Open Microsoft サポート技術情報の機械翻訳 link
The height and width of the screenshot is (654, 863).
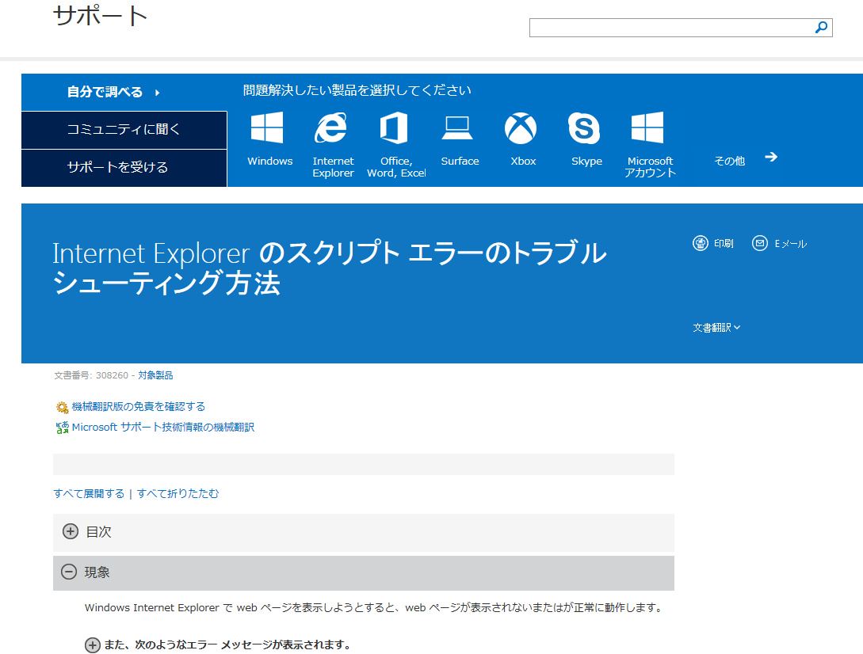(163, 428)
